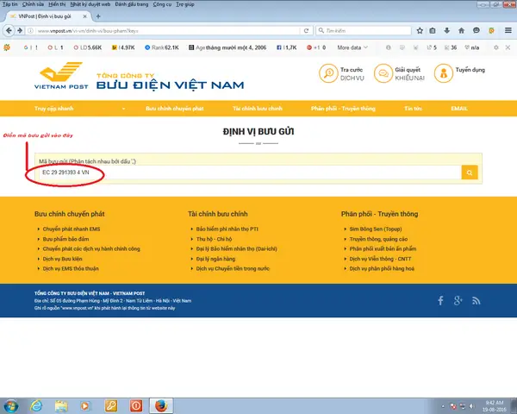The image size is (517, 414).
Task: Open the Đánh dấu trang menu
Action: (x=132, y=4)
